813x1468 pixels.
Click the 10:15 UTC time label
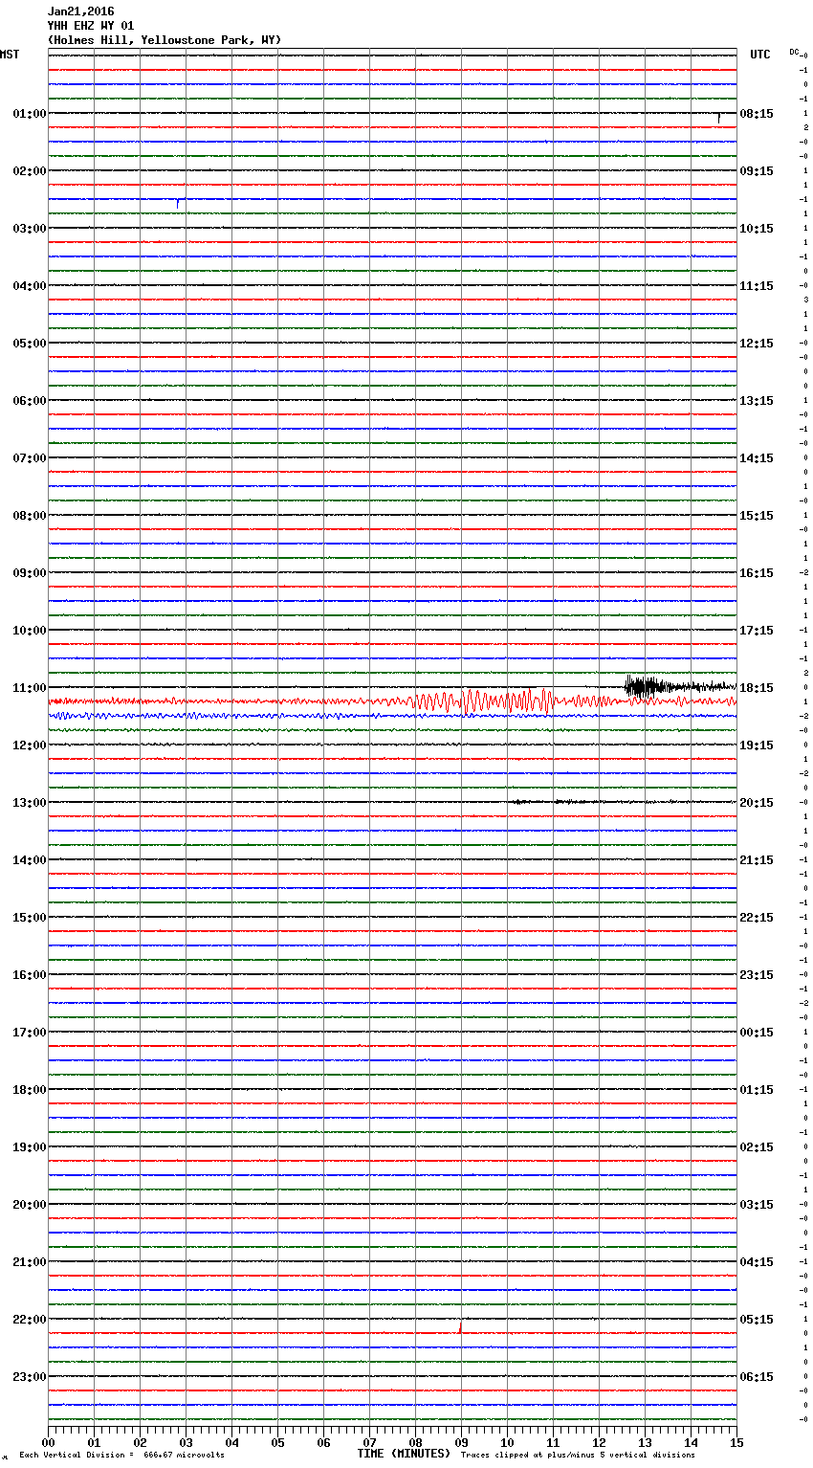tap(757, 229)
